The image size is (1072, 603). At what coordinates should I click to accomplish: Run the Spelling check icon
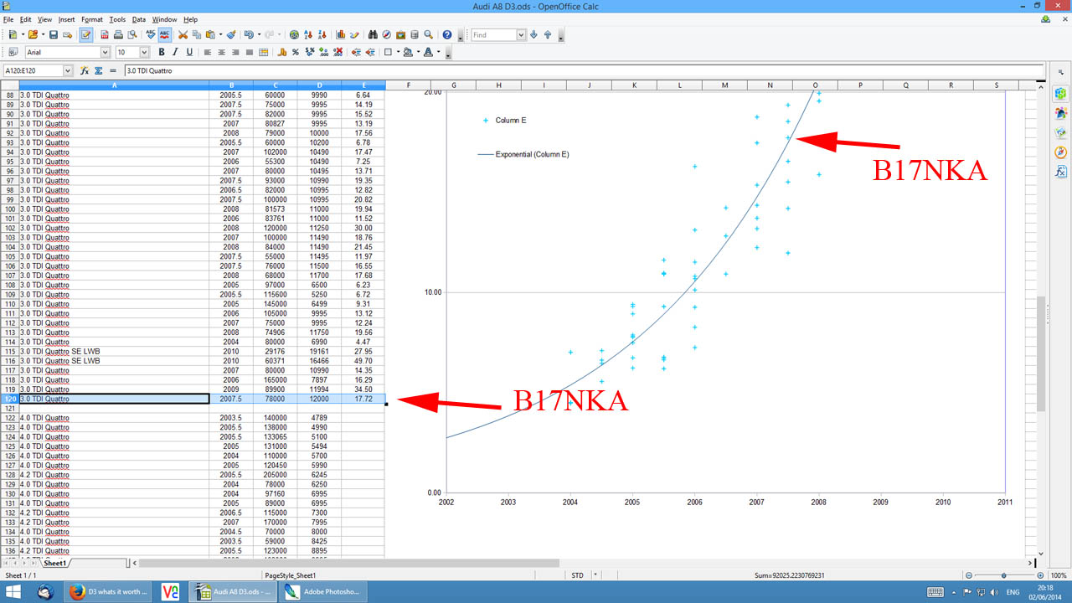tap(151, 35)
